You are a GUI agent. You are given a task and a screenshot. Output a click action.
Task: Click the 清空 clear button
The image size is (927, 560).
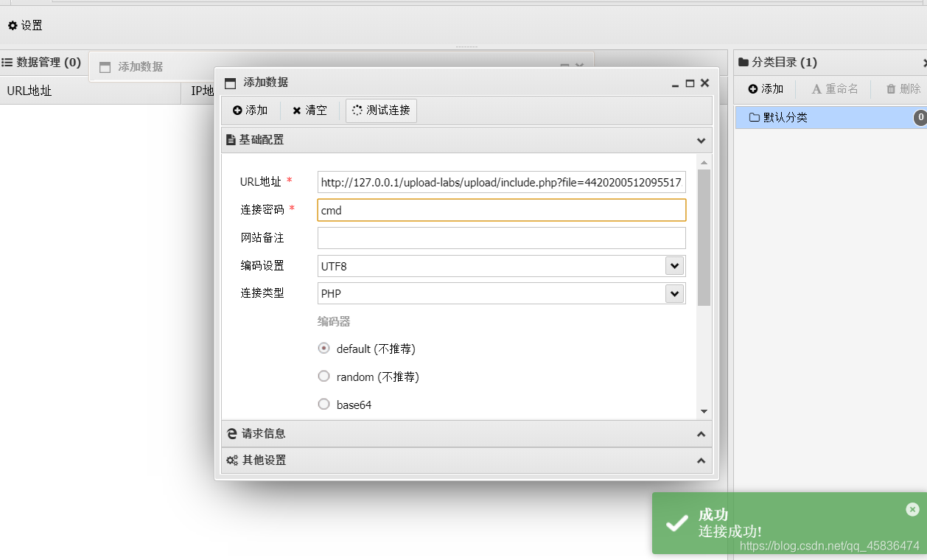tap(309, 111)
